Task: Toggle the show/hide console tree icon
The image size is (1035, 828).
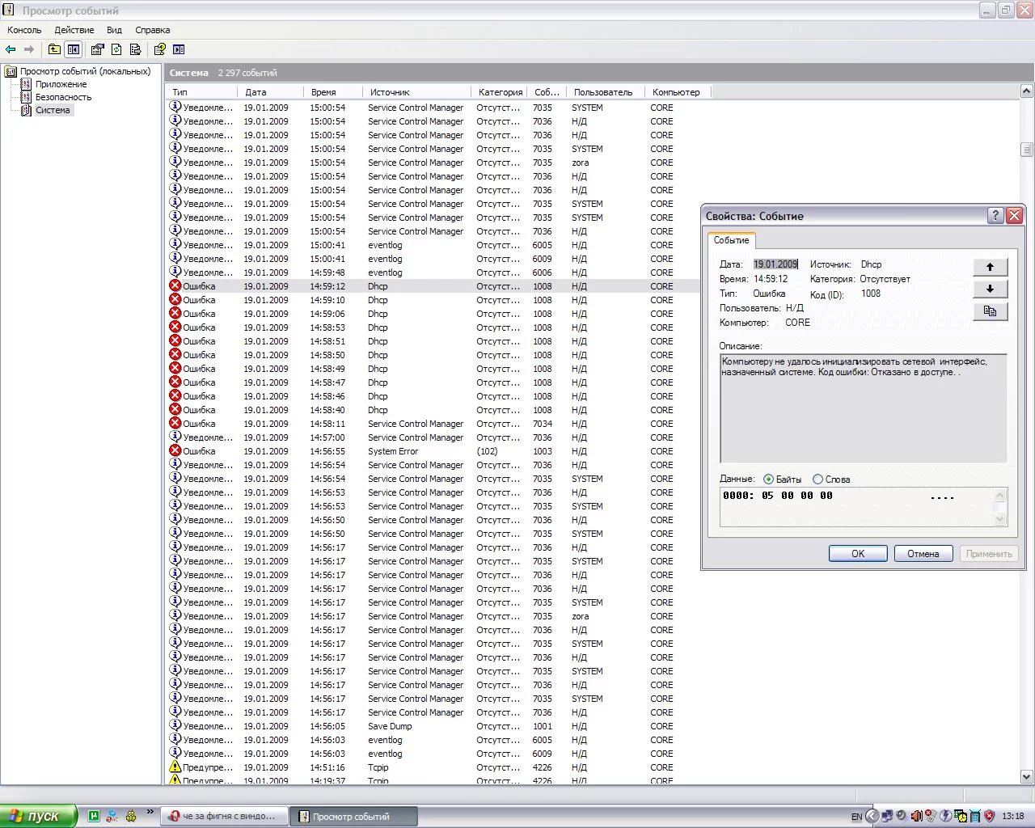Action: tap(74, 49)
